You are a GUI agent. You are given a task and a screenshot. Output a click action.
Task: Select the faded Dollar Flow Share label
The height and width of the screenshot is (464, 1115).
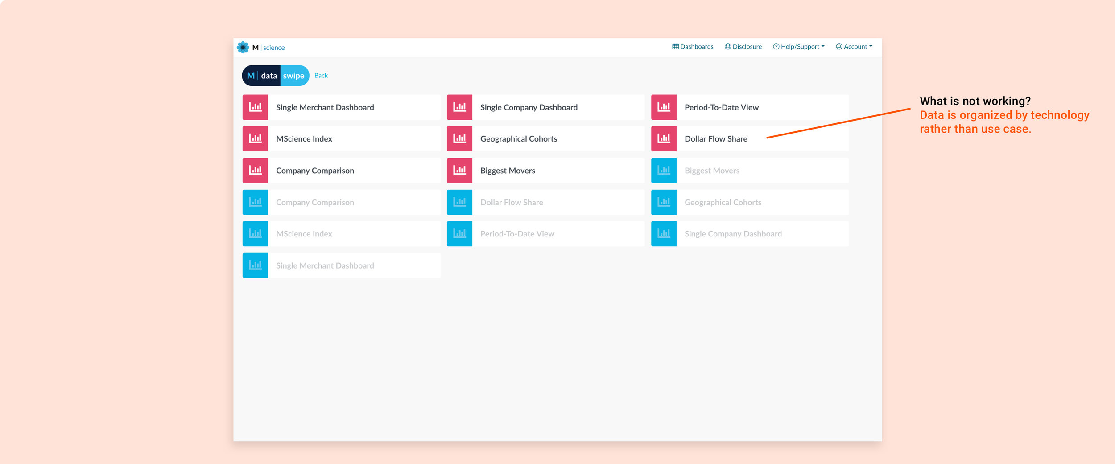[512, 202]
